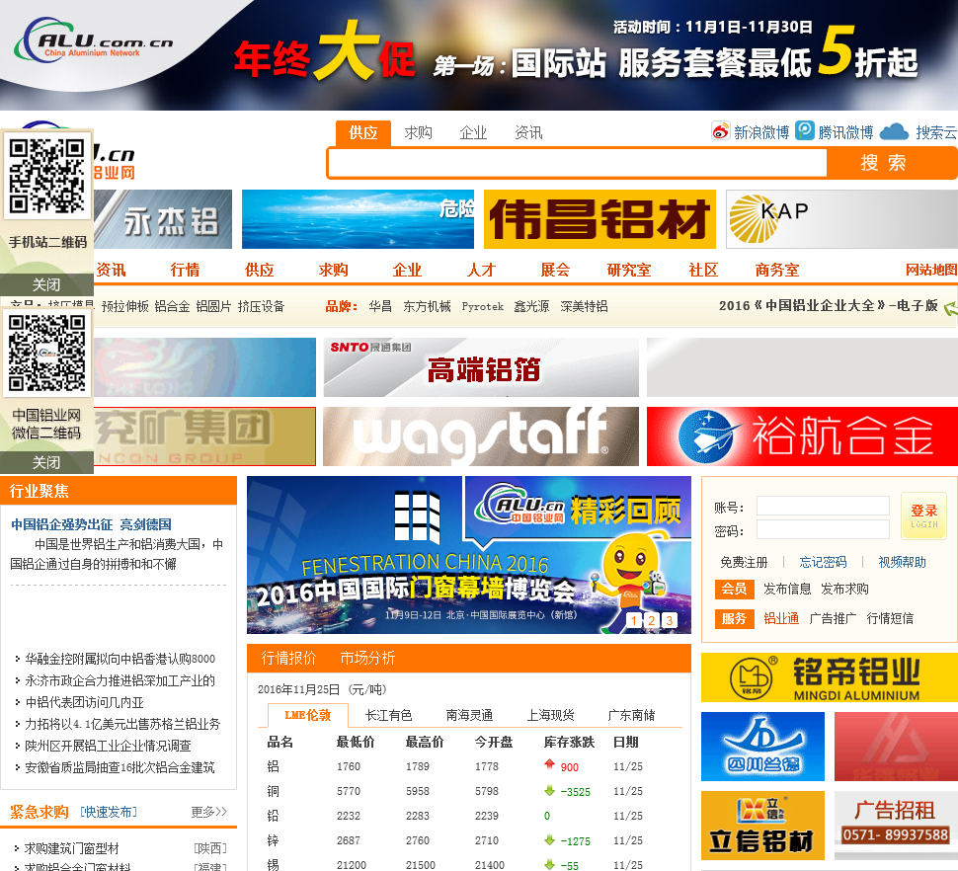Click 更多>> in 紧急求购 section
The height and width of the screenshot is (871, 958).
click(209, 813)
